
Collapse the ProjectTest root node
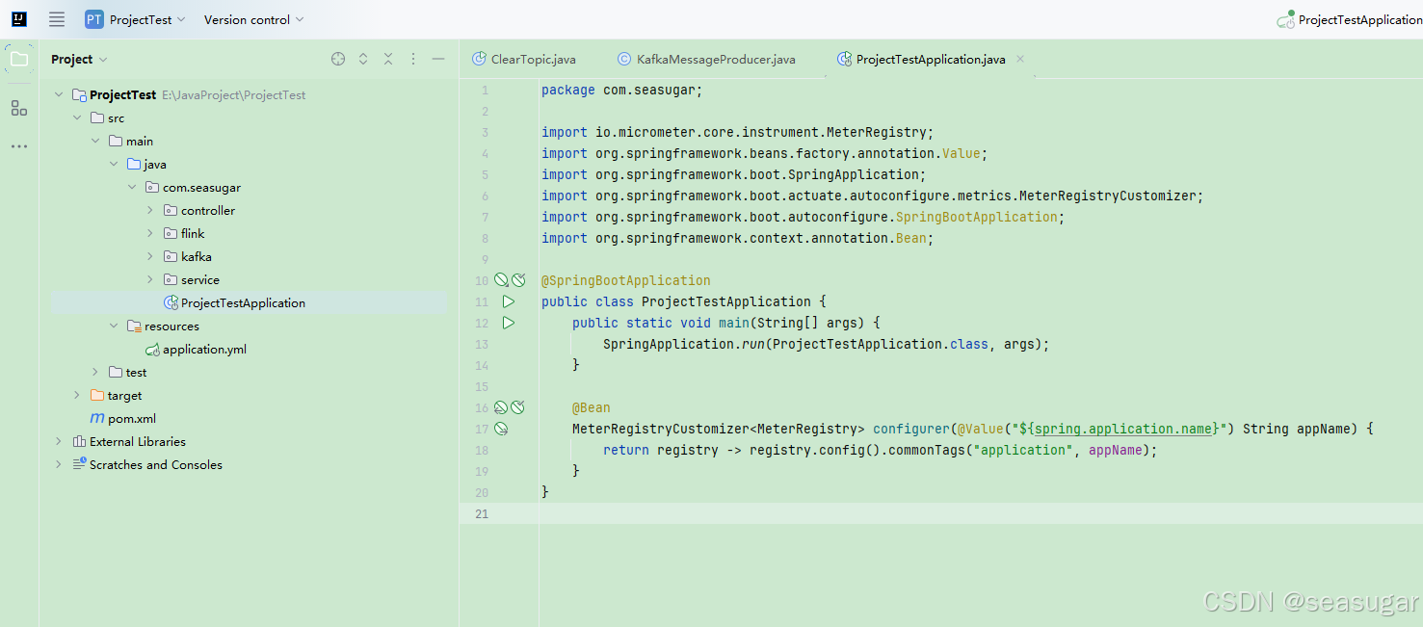click(x=59, y=95)
